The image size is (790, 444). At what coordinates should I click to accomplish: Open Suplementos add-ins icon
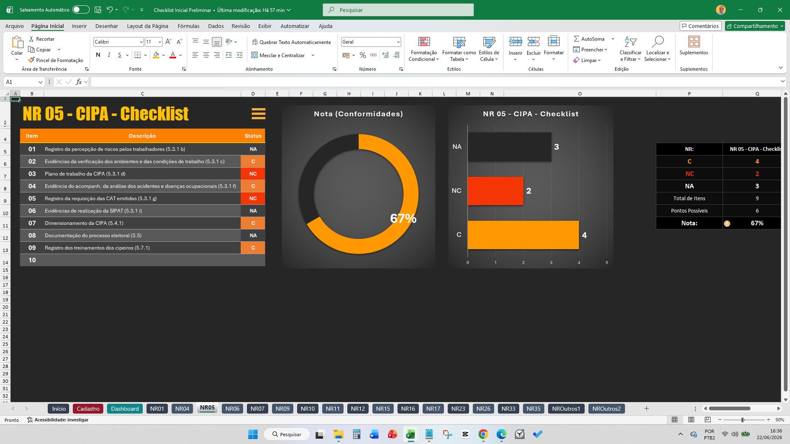tap(694, 42)
